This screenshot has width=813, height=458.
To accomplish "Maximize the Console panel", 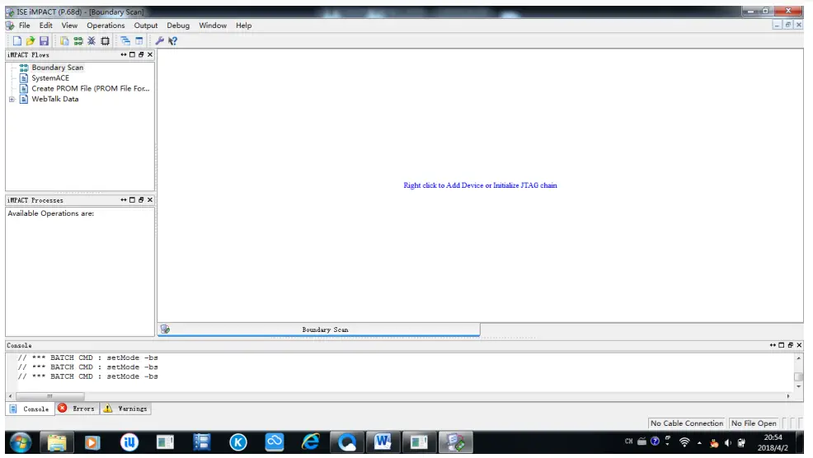I will 782,345.
